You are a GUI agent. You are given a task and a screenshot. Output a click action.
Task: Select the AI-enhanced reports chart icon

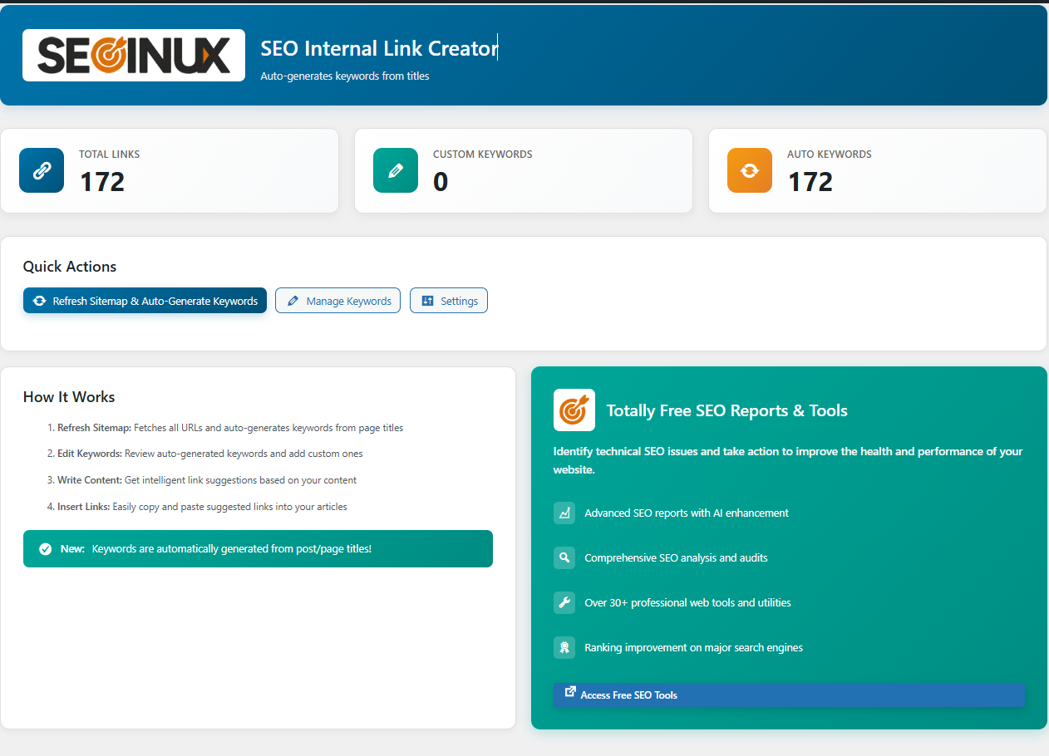point(564,513)
